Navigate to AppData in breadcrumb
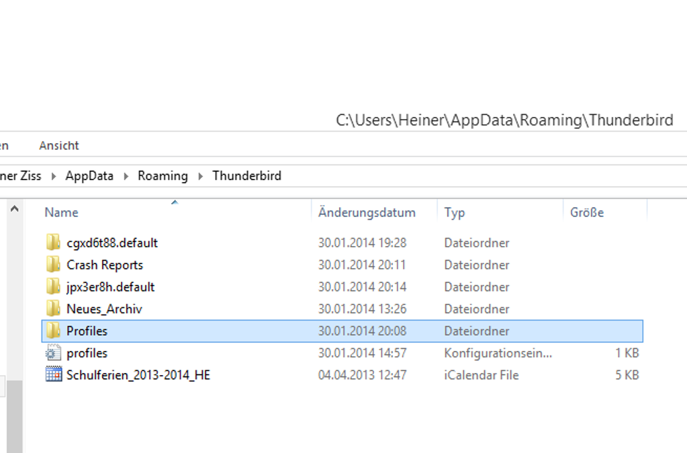Screen dimensions: 687x453 (x=89, y=176)
